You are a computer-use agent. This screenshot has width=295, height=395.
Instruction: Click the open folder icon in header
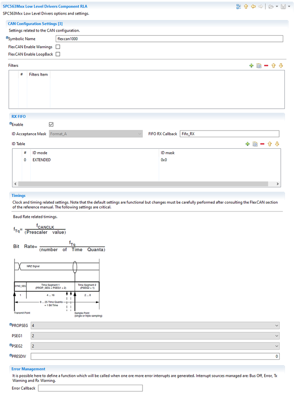[x=271, y=7]
